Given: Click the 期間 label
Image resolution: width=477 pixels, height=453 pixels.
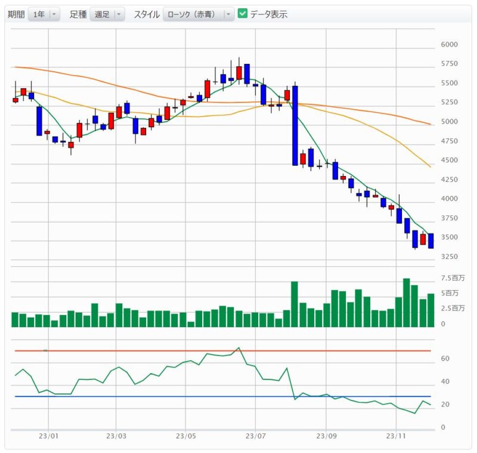Looking at the screenshot, I should (x=16, y=14).
